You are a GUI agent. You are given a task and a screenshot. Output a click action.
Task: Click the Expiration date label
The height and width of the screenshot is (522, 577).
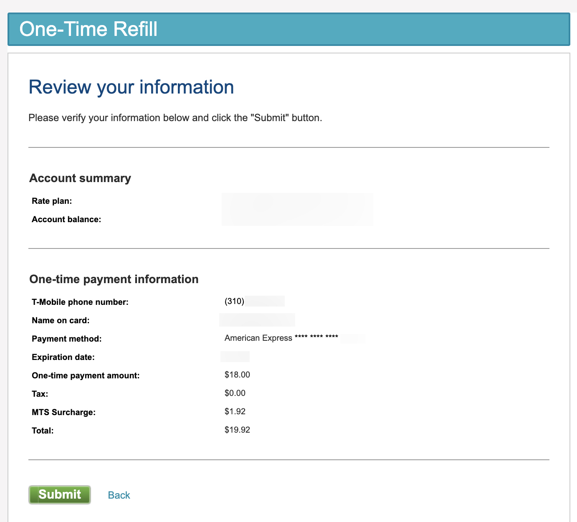pos(63,357)
